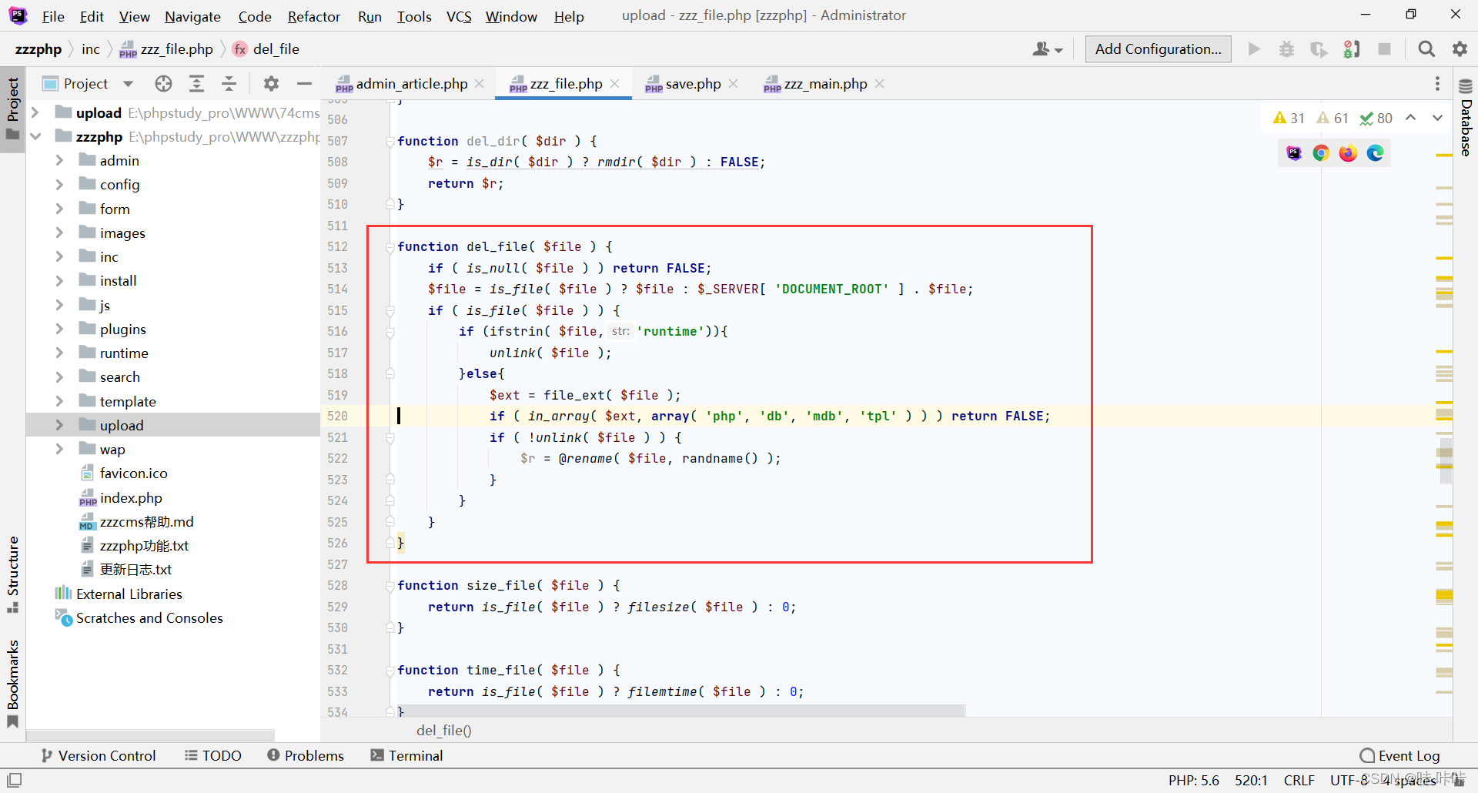Click the Run play icon in toolbar

[1254, 49]
